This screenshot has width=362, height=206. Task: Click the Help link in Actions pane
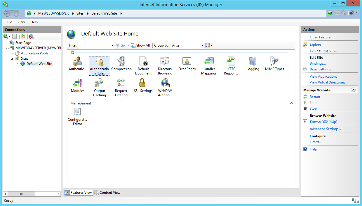313,149
